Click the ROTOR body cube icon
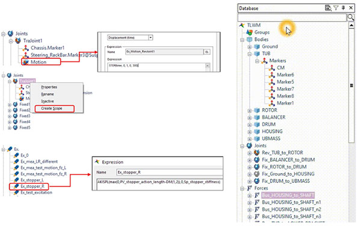This screenshot has height=226, width=361. click(257, 111)
